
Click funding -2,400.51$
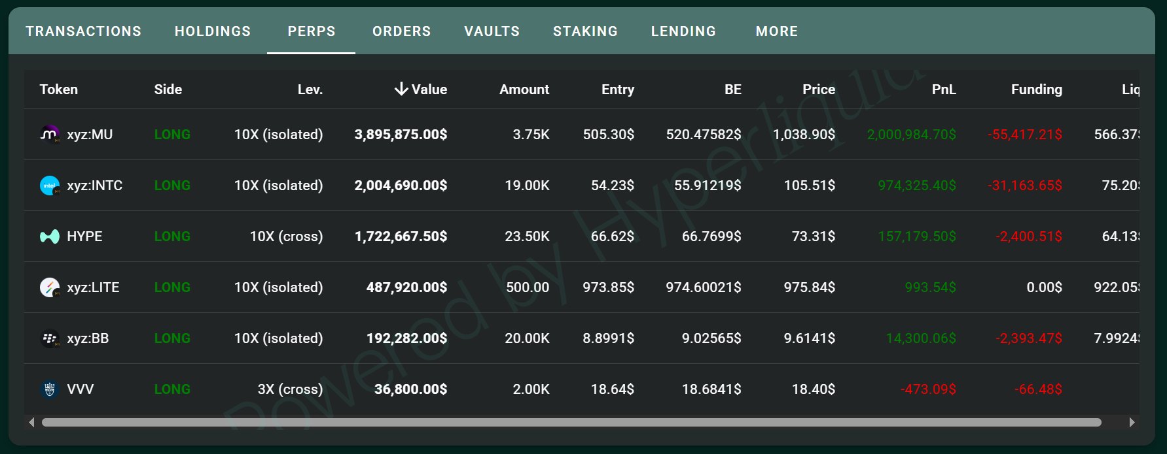point(1029,236)
